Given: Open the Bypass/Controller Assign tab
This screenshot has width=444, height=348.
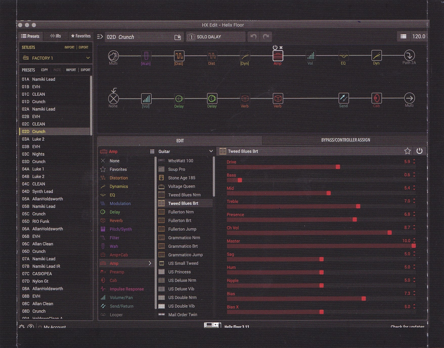Looking at the screenshot, I should [345, 140].
